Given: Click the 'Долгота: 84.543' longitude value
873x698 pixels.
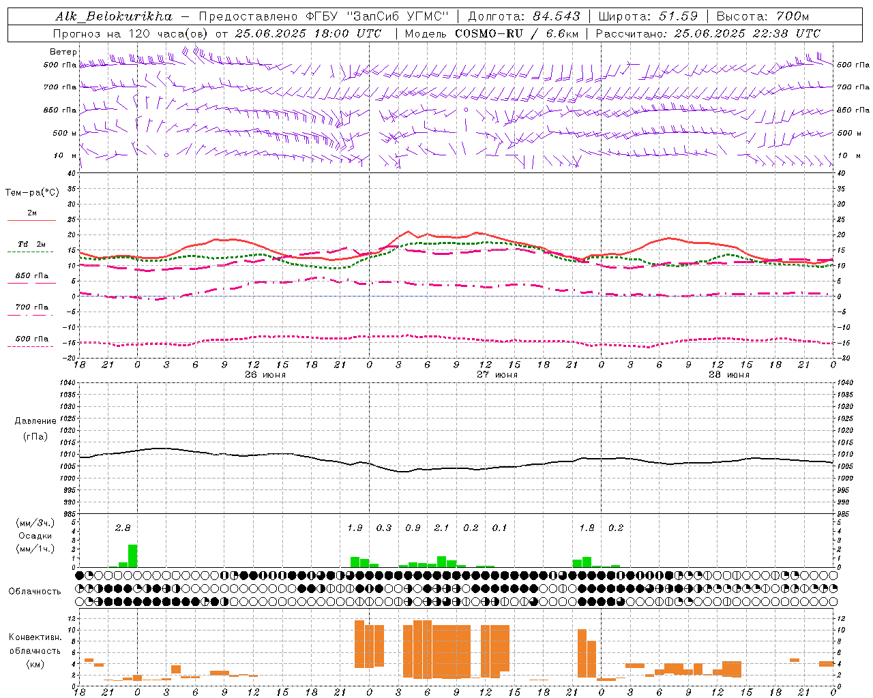Looking at the screenshot, I should pyautogui.click(x=524, y=16).
